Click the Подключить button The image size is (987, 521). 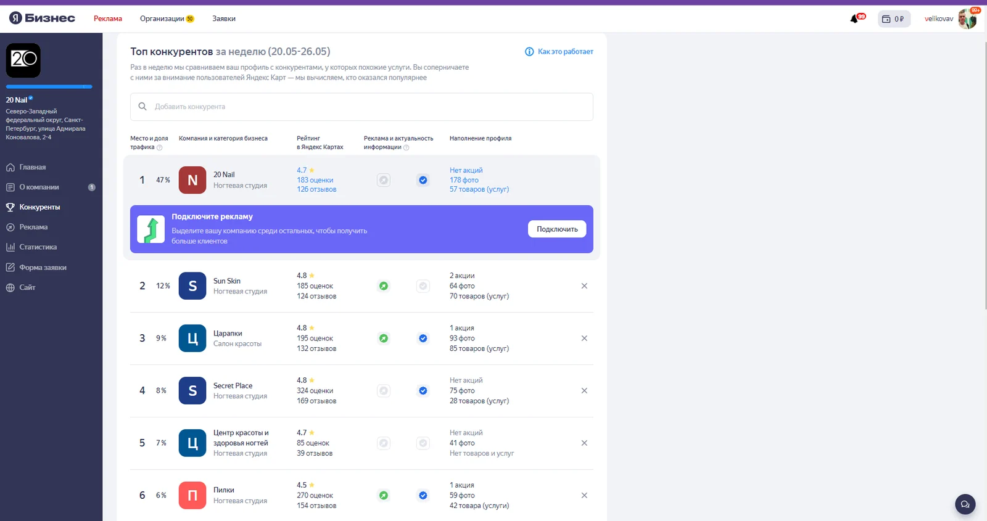557,229
